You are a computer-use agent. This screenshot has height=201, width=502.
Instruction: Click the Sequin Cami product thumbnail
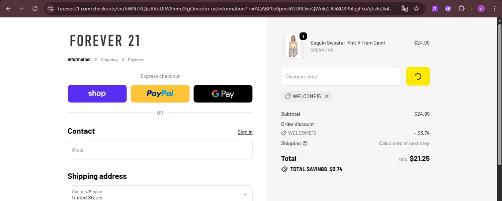[x=293, y=46]
